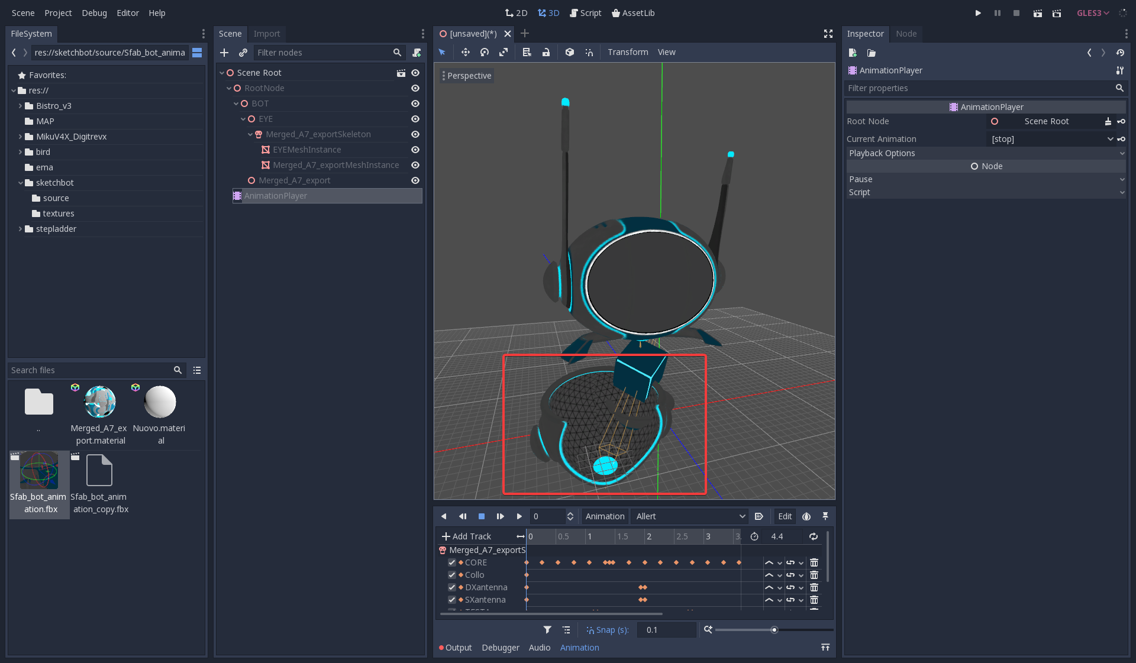Screen dimensions: 1136x663
Task: Switch to the Import tab
Action: tap(267, 34)
